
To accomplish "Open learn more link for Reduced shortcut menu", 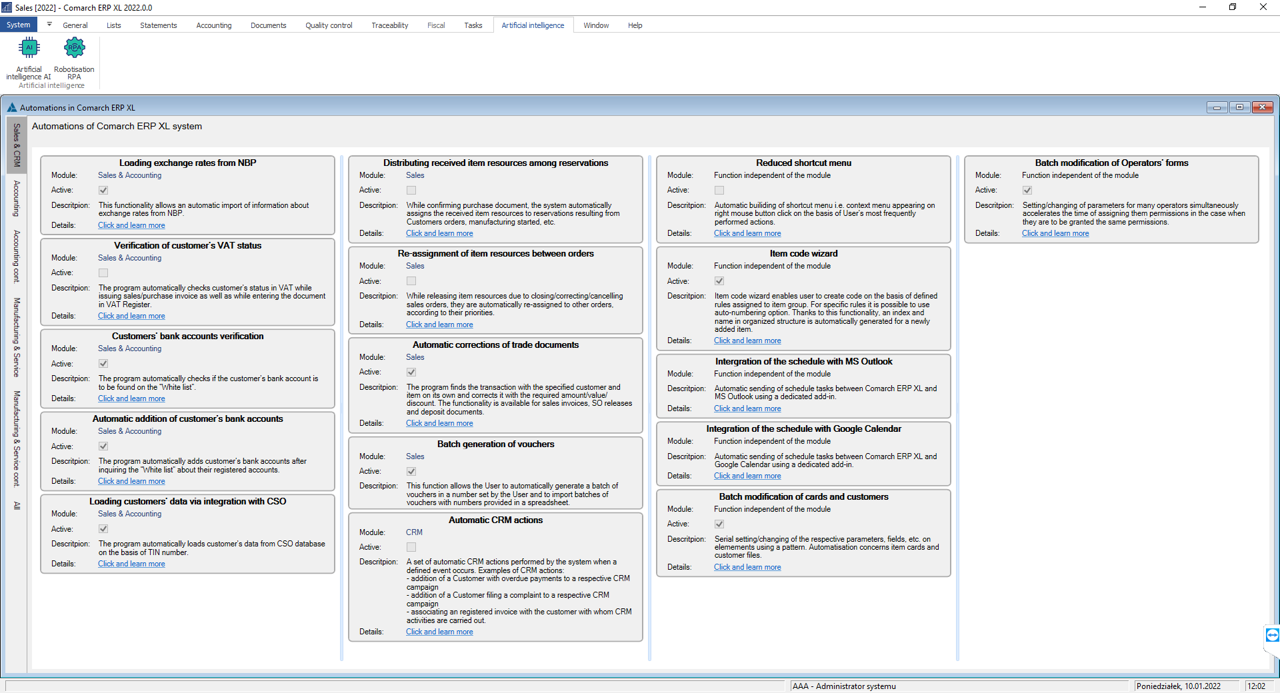I will (x=747, y=233).
